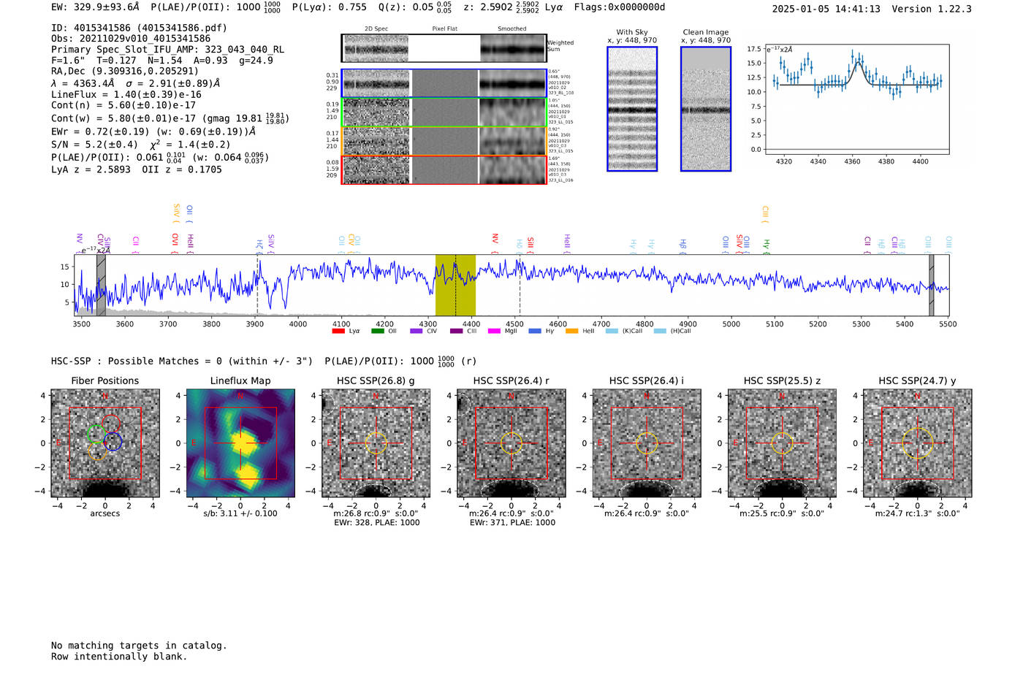The image size is (1023, 696).
Task: Click the red-bordered fiber 2D spectrum row
Action: point(444,169)
